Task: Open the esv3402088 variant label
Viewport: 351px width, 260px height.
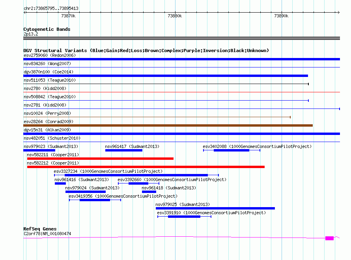Action: (257, 146)
